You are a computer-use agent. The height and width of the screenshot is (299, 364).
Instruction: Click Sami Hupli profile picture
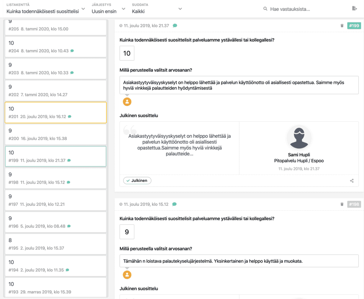(x=299, y=137)
